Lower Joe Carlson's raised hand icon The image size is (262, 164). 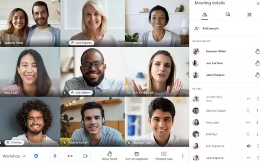[257, 63]
